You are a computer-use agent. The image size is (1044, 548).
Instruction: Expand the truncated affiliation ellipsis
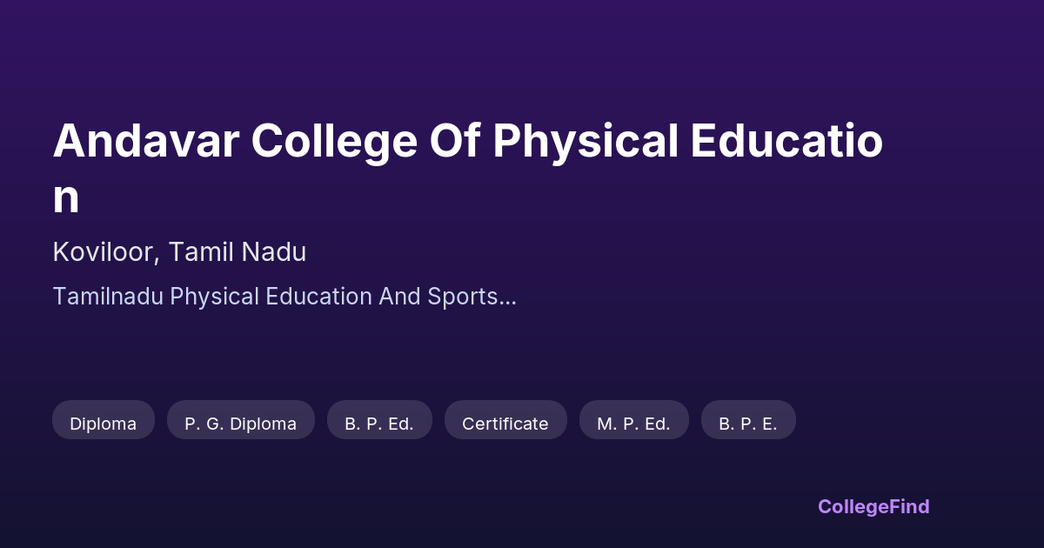[x=508, y=298]
